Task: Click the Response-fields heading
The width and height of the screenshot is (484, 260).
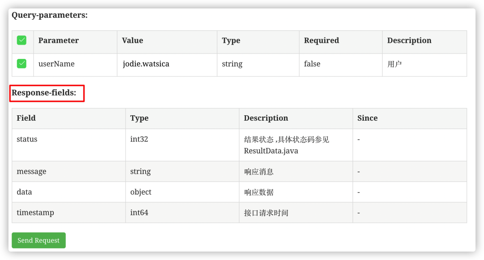Action: 44,92
